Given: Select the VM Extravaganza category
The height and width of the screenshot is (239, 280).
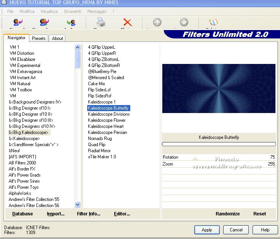Looking at the screenshot, I should [x=26, y=72].
